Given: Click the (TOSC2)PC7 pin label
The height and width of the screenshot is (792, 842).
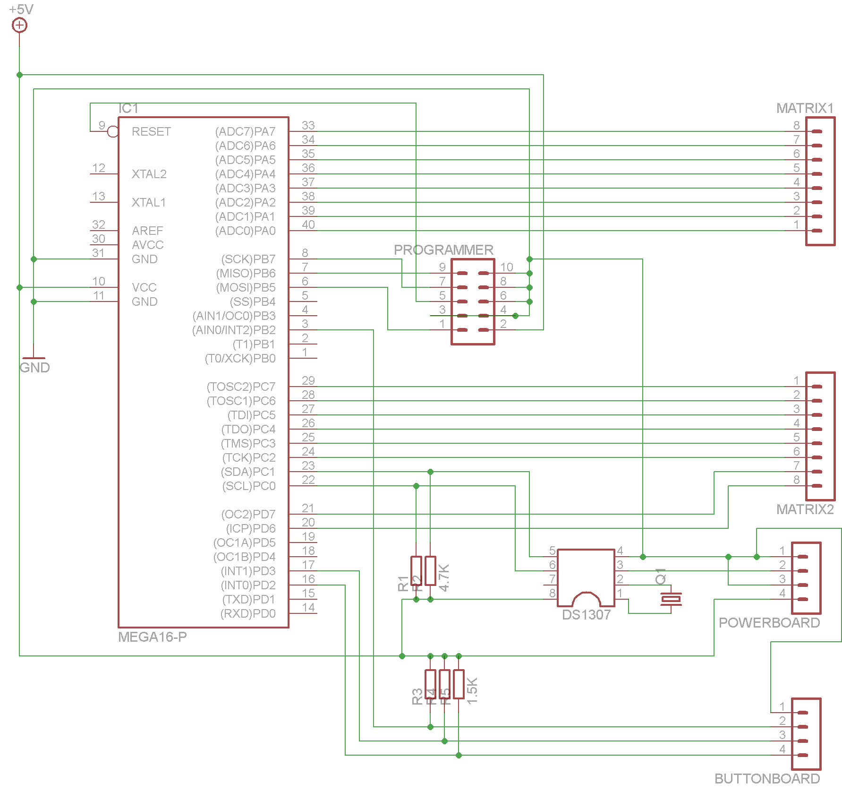Looking at the screenshot, I should tap(241, 387).
